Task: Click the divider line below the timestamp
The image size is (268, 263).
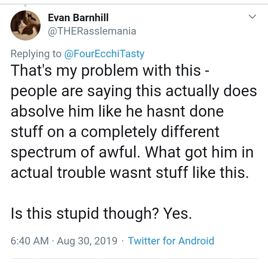Action: (134, 259)
